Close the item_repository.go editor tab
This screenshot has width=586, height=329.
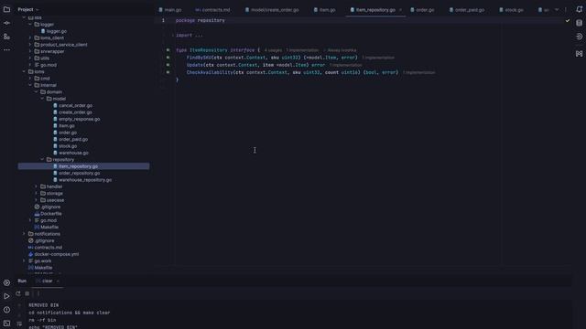[400, 10]
